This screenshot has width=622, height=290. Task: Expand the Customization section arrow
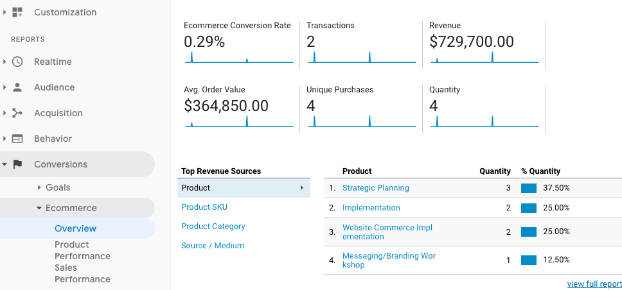pyautogui.click(x=4, y=12)
